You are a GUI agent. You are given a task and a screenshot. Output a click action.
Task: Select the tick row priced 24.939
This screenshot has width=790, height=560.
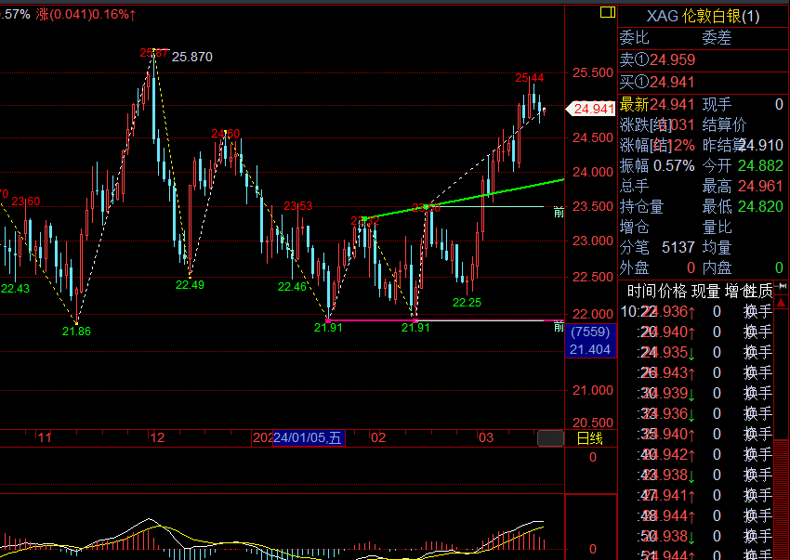point(697,394)
